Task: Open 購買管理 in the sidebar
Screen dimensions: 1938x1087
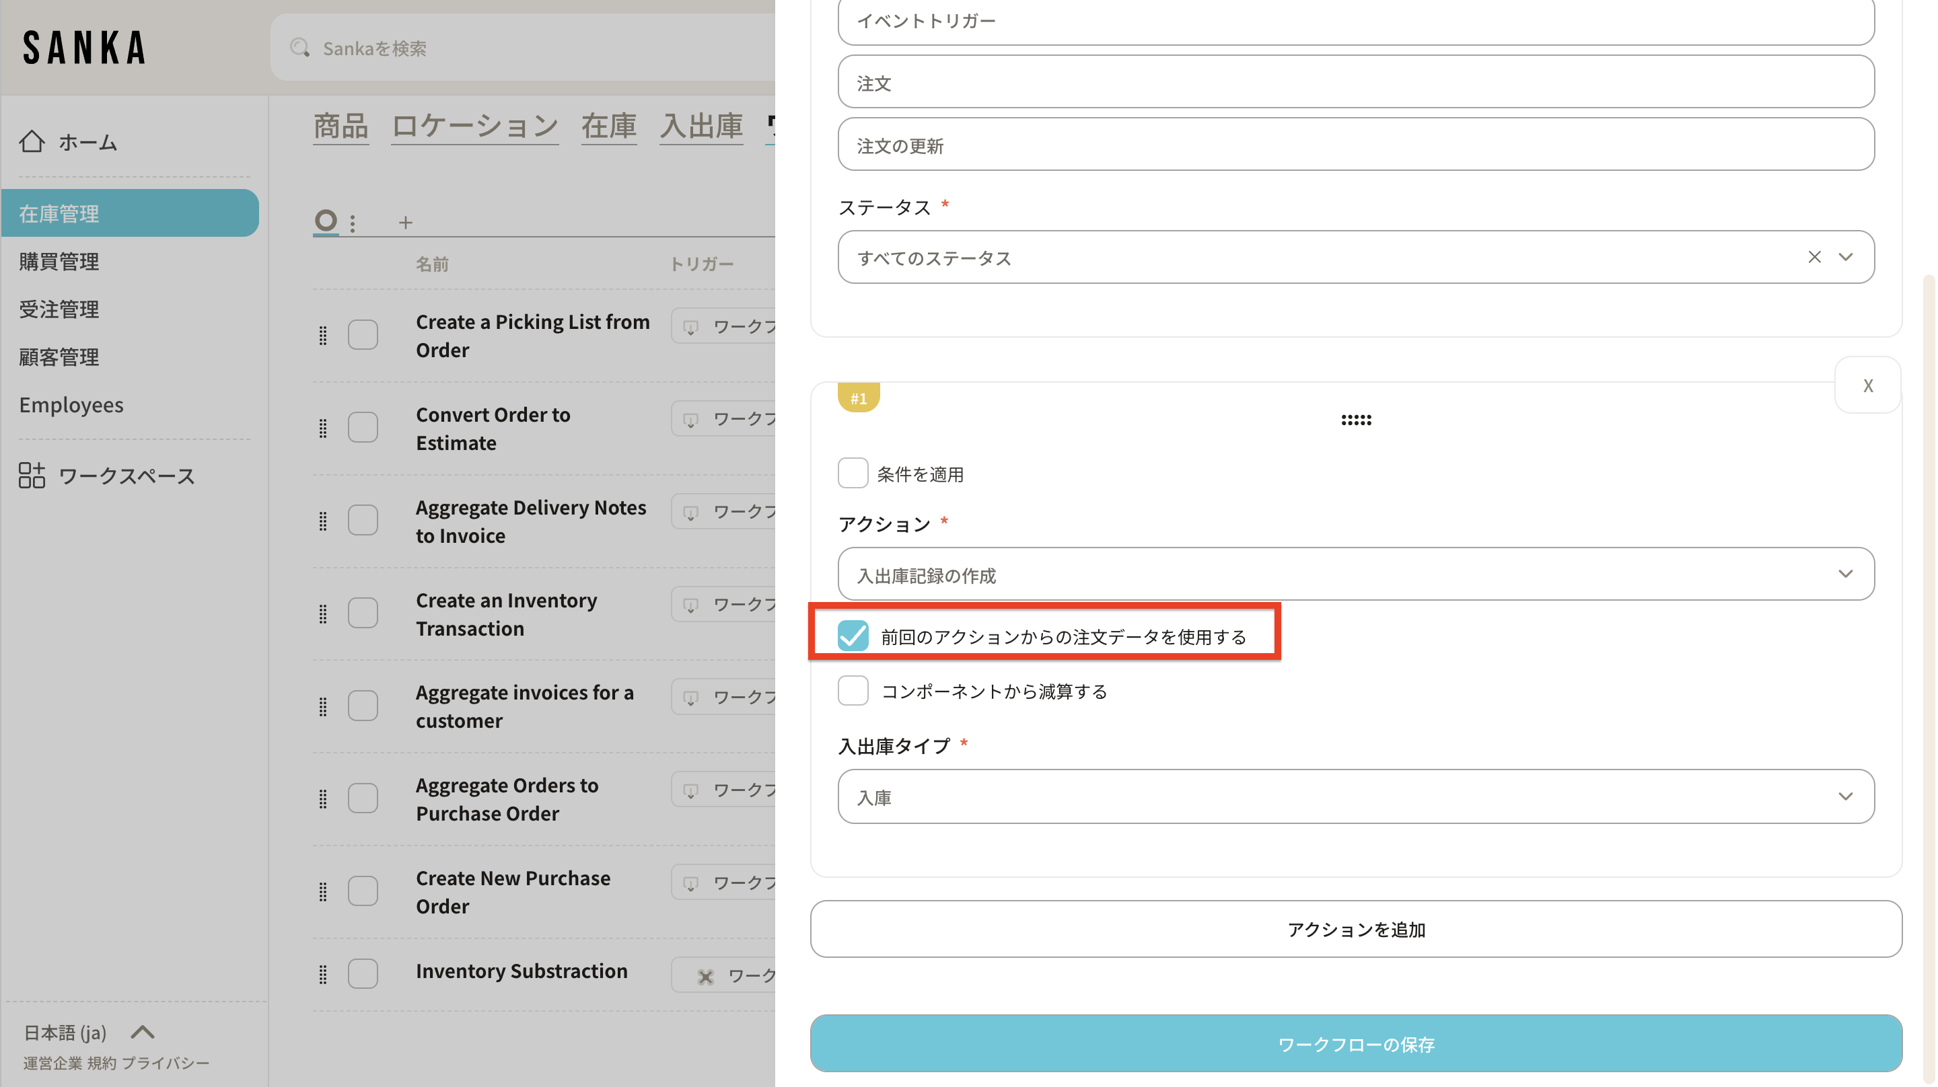Action: (59, 261)
